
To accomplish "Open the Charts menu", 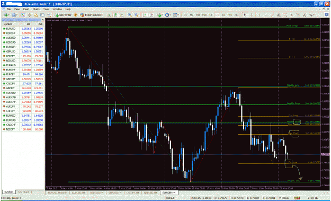I will (36, 10).
